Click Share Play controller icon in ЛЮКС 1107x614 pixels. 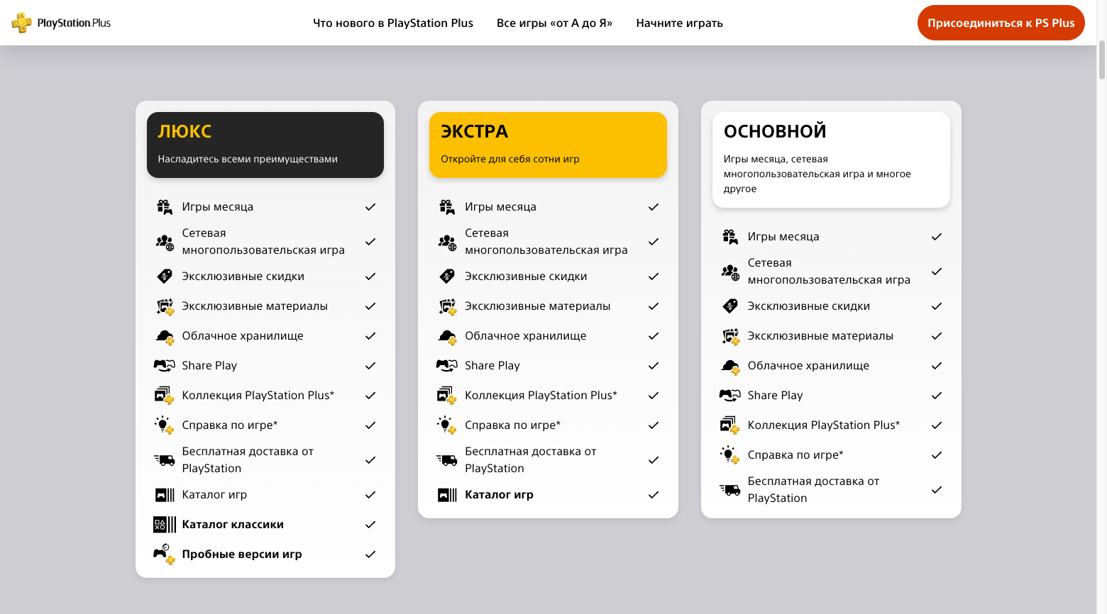[164, 366]
